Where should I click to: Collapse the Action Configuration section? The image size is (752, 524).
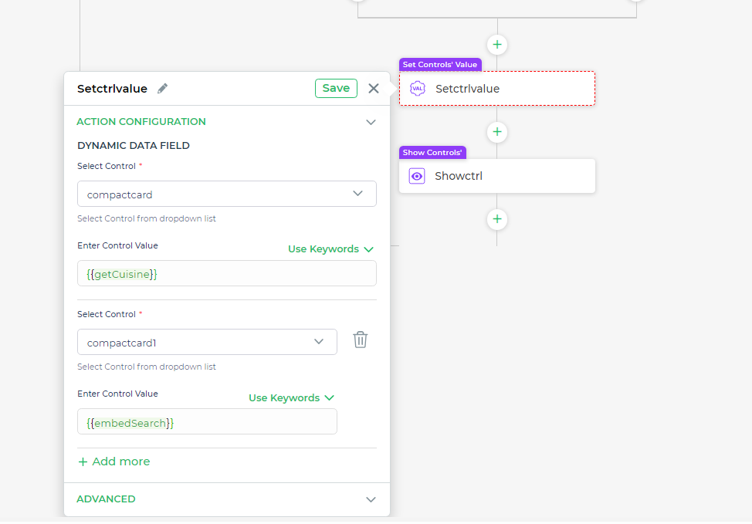[371, 122]
